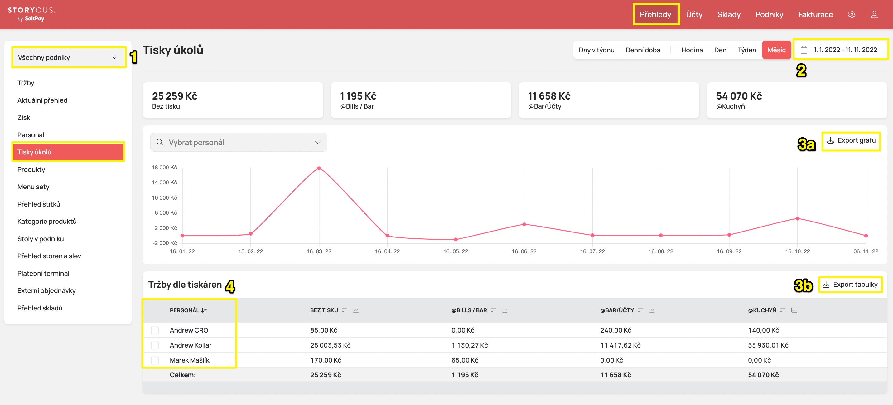Open the Fakturace top menu
The height and width of the screenshot is (405, 893).
[815, 14]
